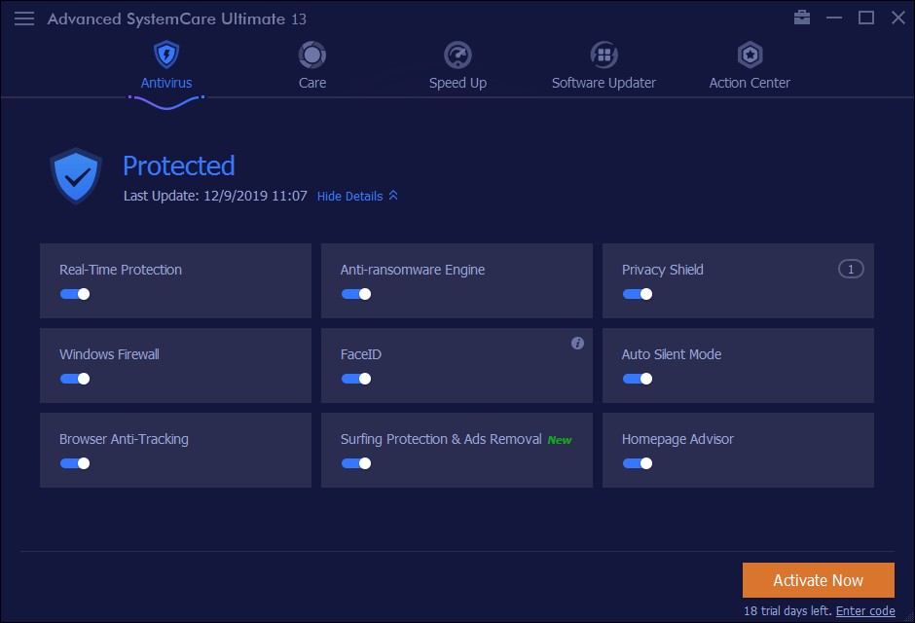
Task: Disable Browser Anti-Tracking
Action: click(x=75, y=462)
